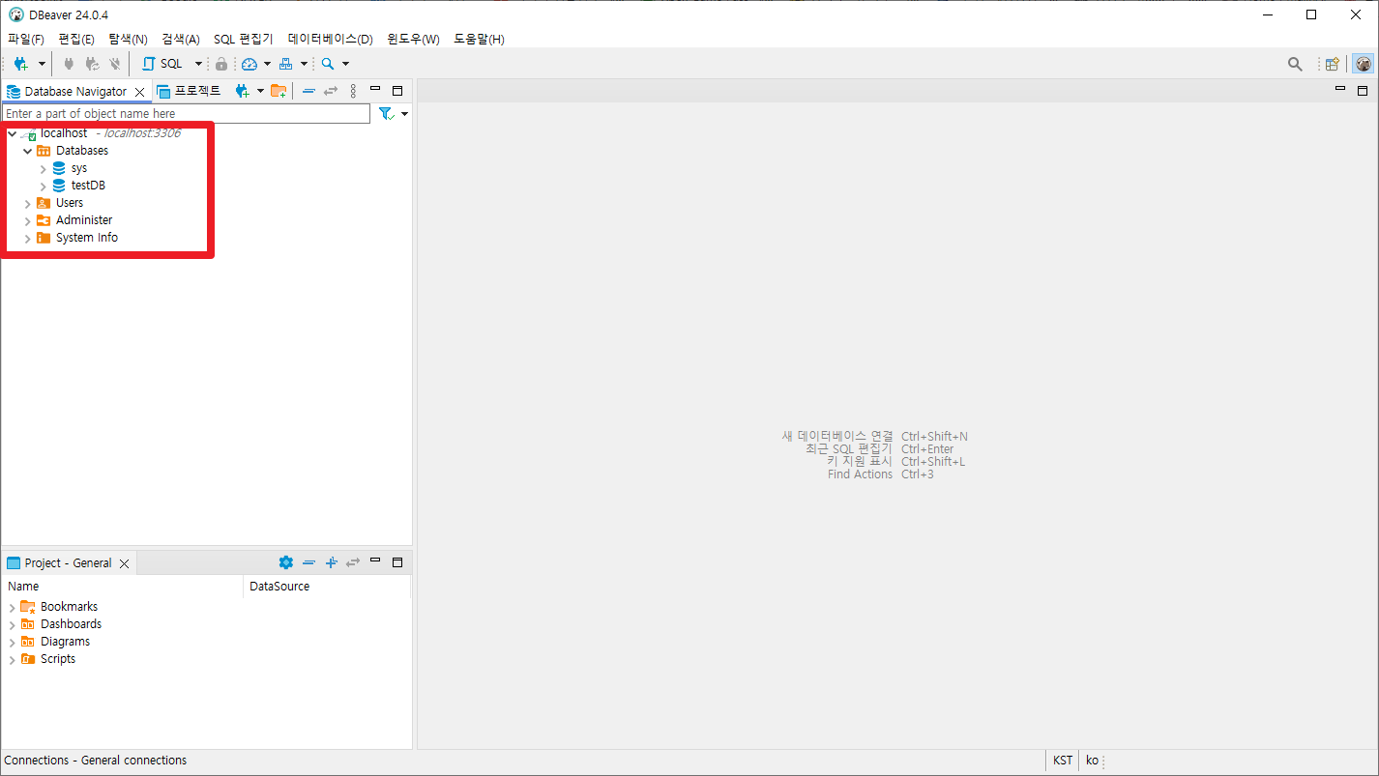Expand the sys database node

click(43, 168)
